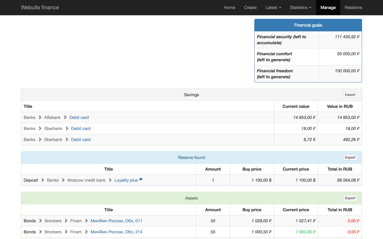Open МинФин России, Обл, 214 bond
The image size is (383, 239).
(116, 232)
